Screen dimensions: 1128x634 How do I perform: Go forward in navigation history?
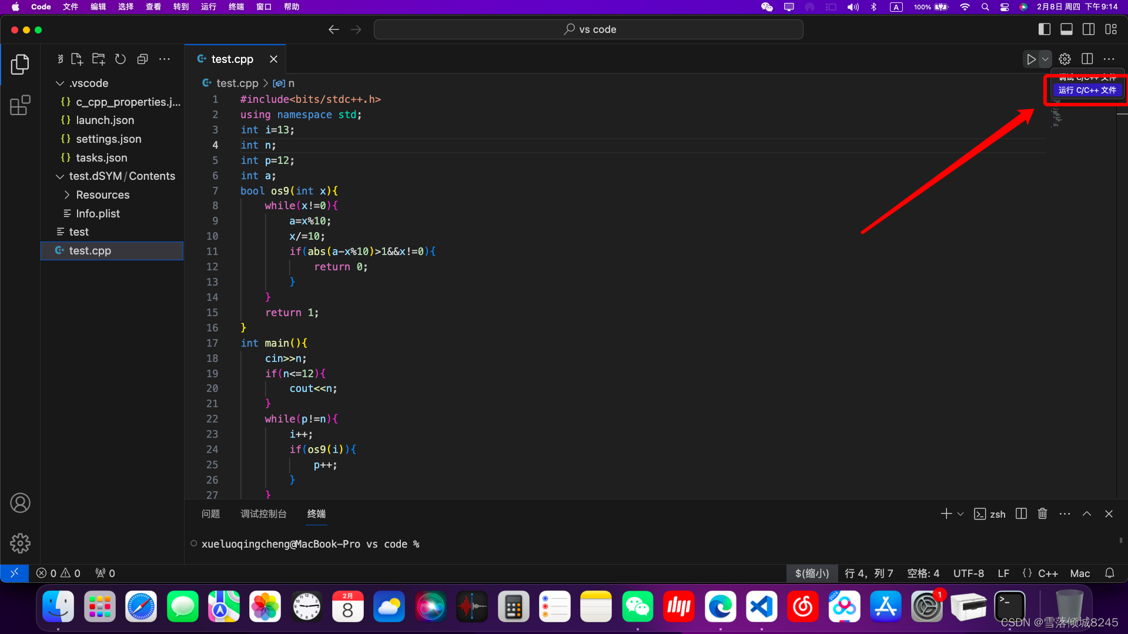[x=356, y=29]
